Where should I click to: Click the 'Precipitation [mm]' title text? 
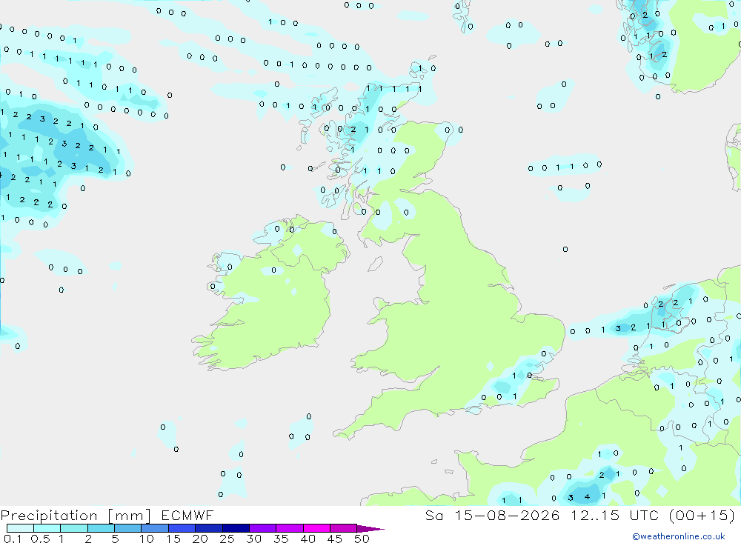pyautogui.click(x=76, y=516)
